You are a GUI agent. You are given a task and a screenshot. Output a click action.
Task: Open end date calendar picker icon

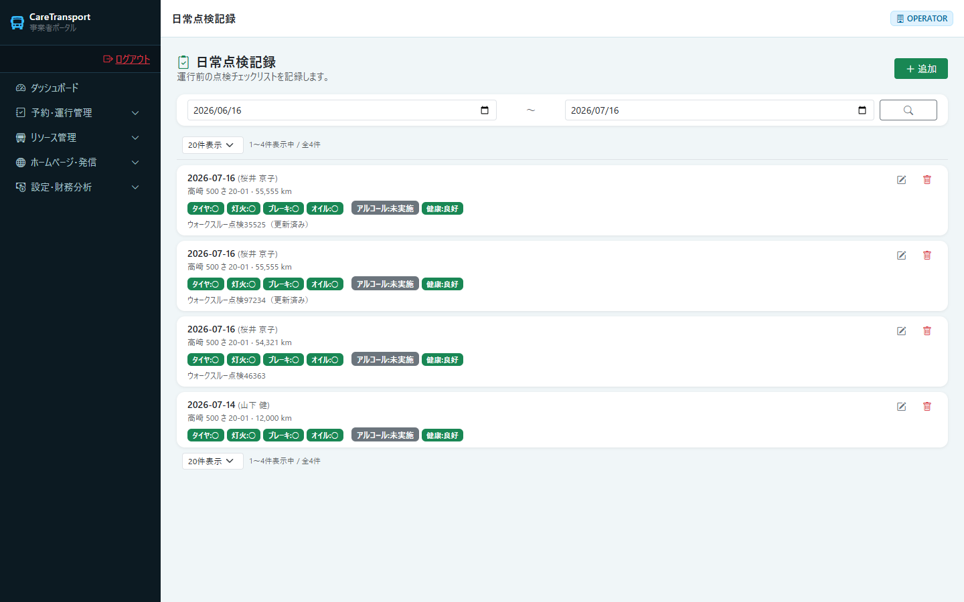coord(862,110)
